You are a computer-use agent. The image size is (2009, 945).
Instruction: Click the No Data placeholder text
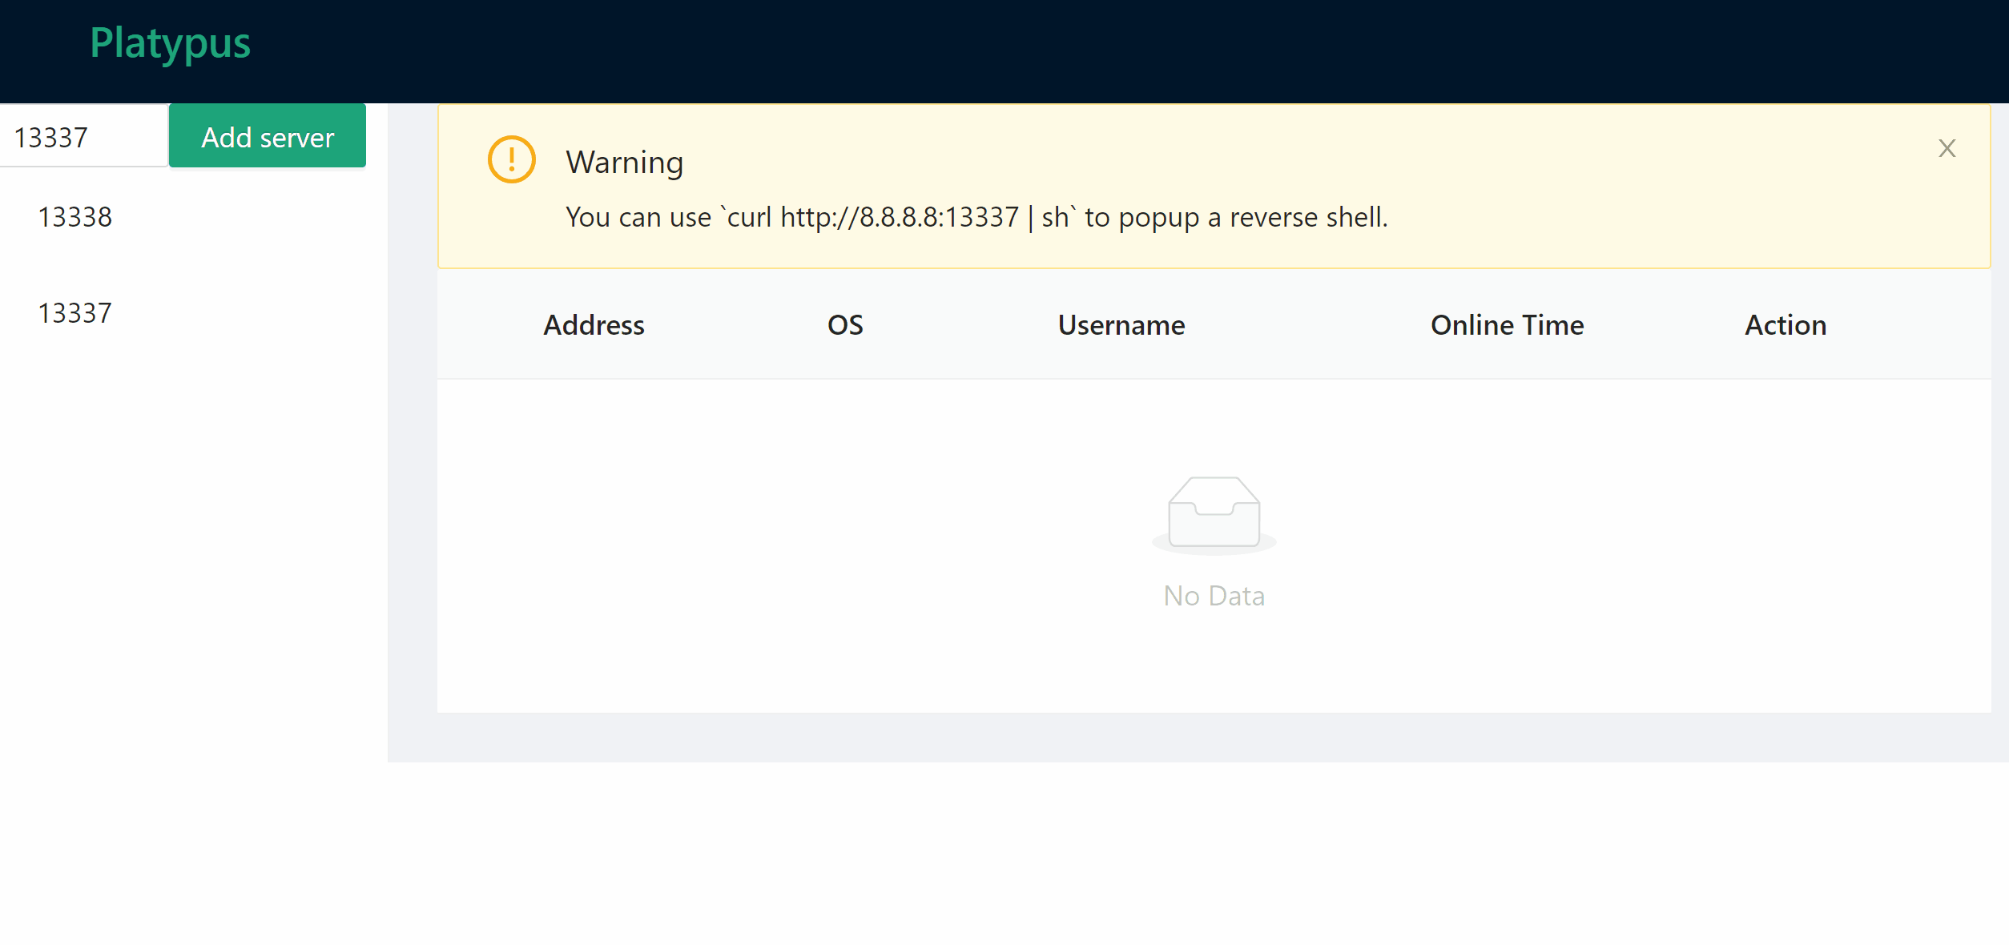tap(1214, 596)
